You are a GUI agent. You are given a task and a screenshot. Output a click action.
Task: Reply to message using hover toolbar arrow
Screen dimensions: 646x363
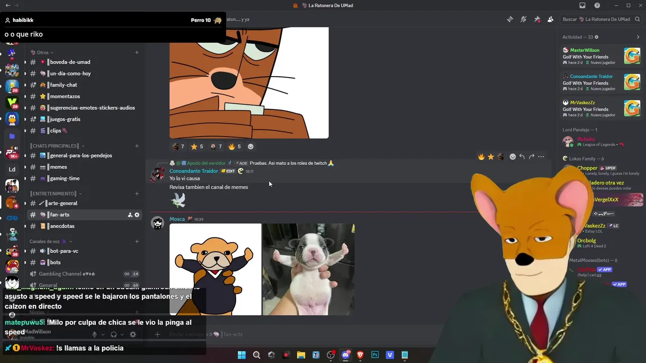click(522, 157)
